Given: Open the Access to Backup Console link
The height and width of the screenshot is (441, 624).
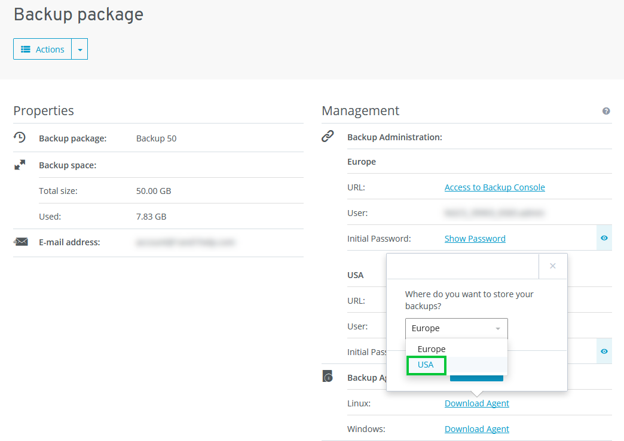Looking at the screenshot, I should point(494,187).
